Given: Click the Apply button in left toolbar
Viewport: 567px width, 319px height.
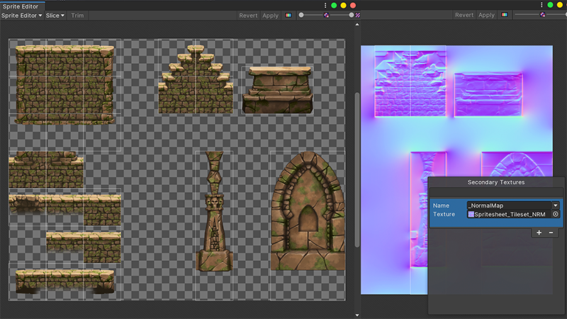Looking at the screenshot, I should coord(270,15).
